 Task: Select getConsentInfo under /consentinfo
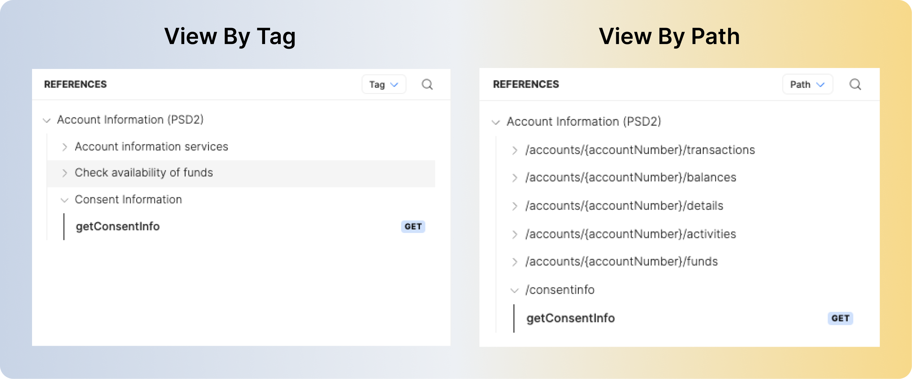571,319
